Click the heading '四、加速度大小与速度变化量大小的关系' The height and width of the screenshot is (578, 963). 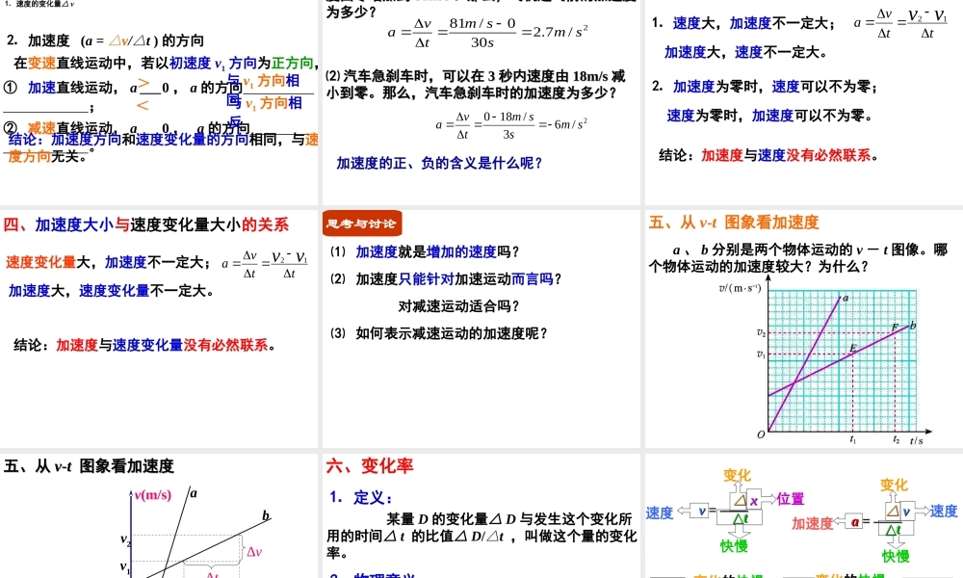[146, 224]
